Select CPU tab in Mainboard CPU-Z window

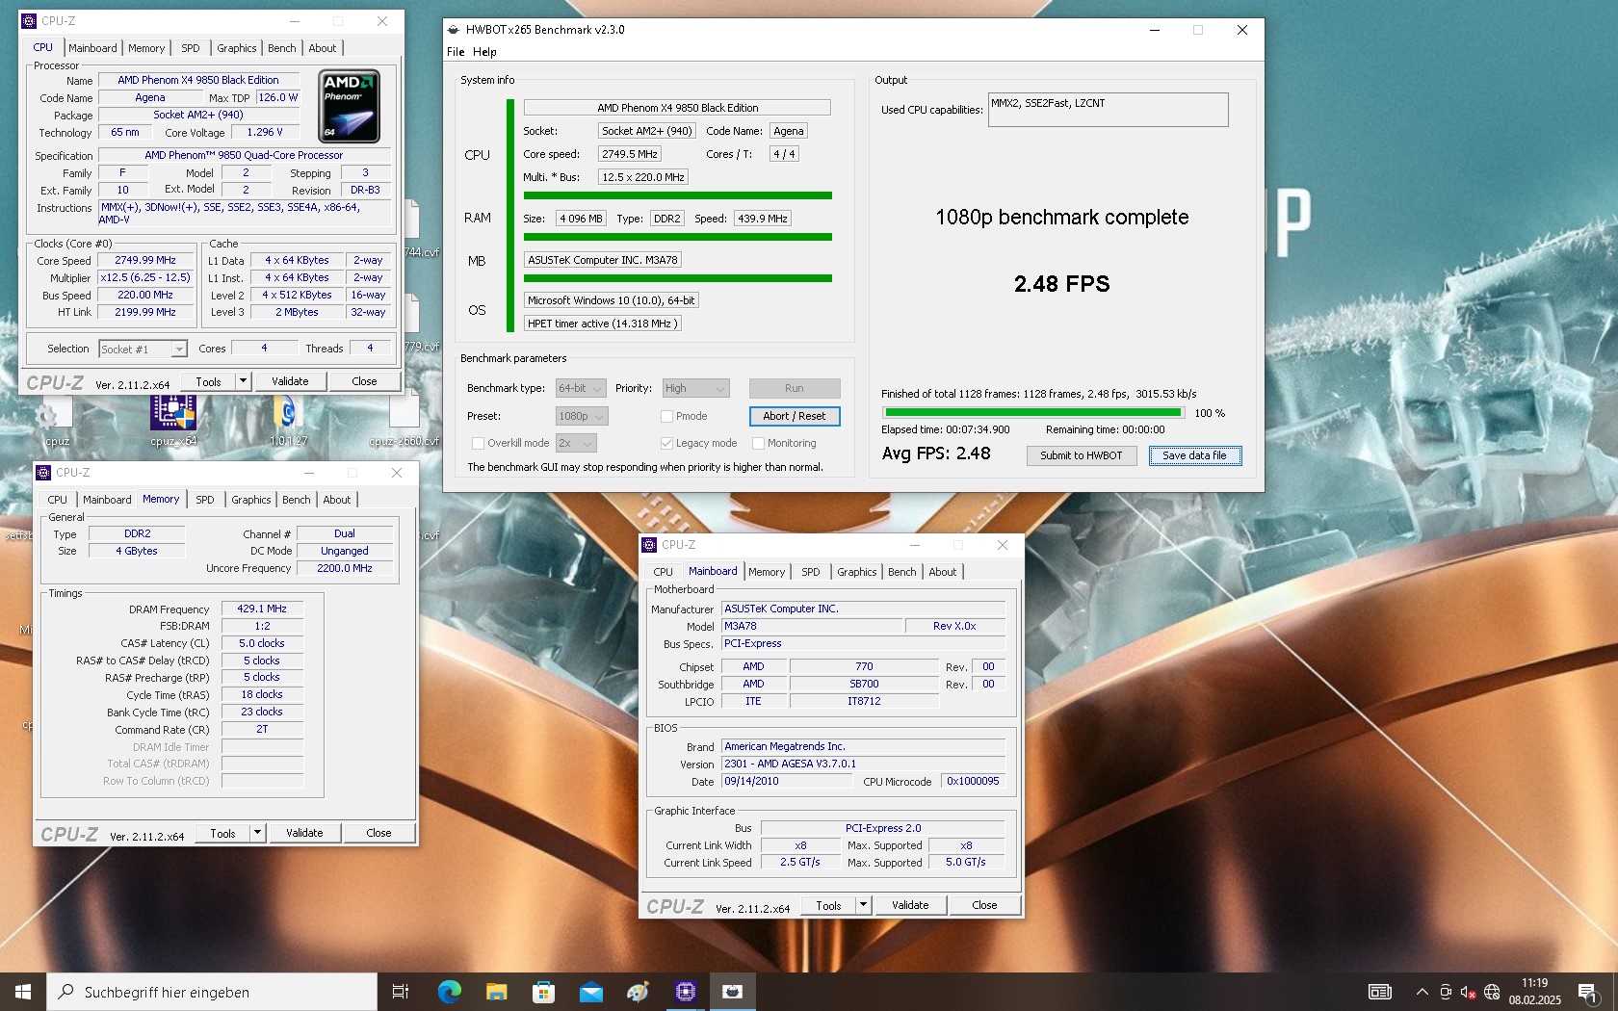(663, 572)
